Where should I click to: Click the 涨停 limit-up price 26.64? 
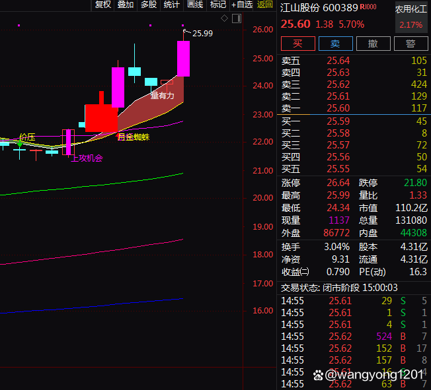click(x=338, y=183)
